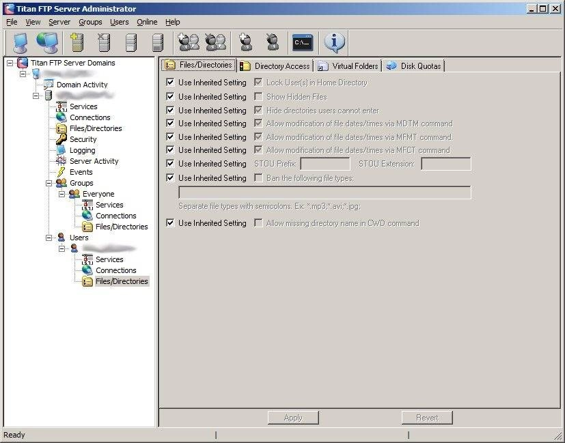Viewport: 565px width, 443px height.
Task: Uncheck Use Inherited Setting for Hide directories users cannot enter
Action: 170,110
